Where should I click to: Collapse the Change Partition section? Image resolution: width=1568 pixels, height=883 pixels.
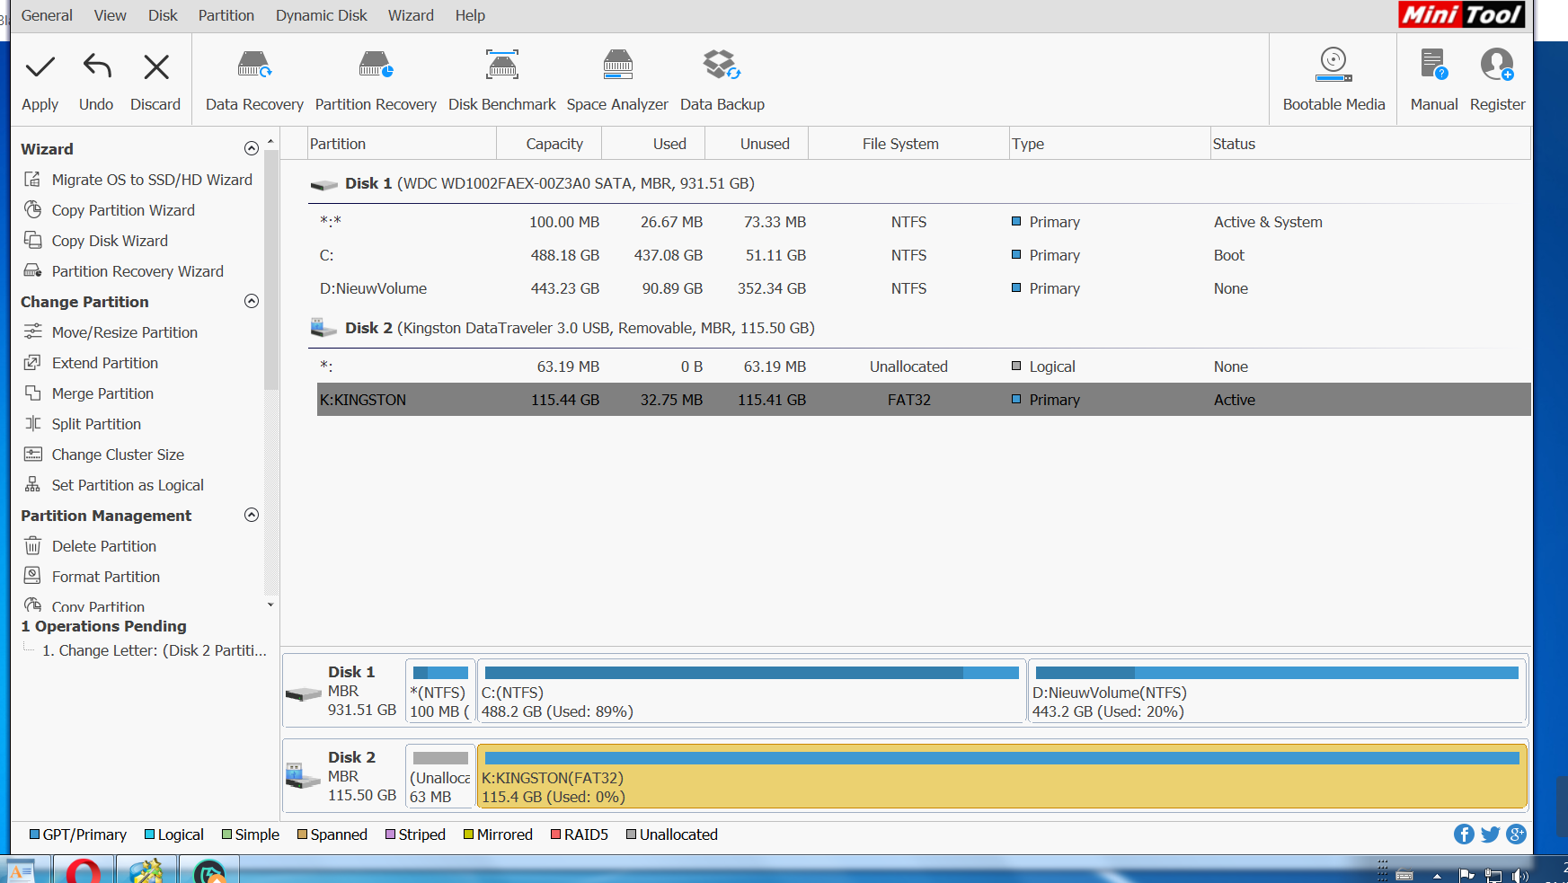252,301
